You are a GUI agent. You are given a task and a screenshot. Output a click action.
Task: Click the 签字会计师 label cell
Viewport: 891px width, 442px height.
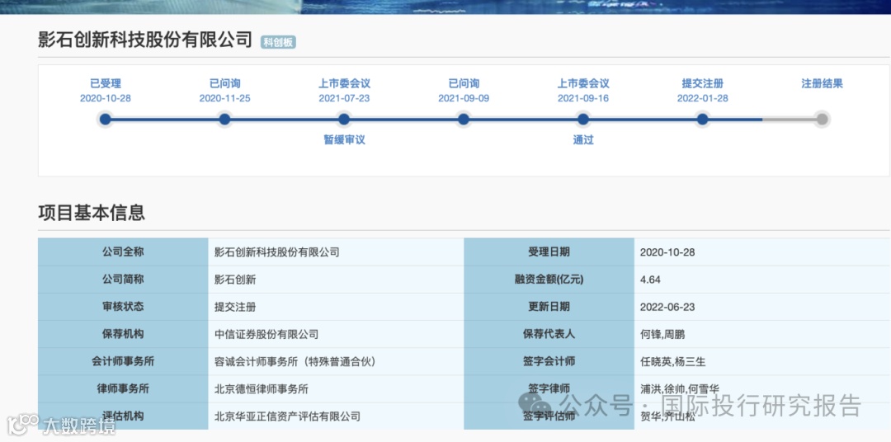pos(549,360)
